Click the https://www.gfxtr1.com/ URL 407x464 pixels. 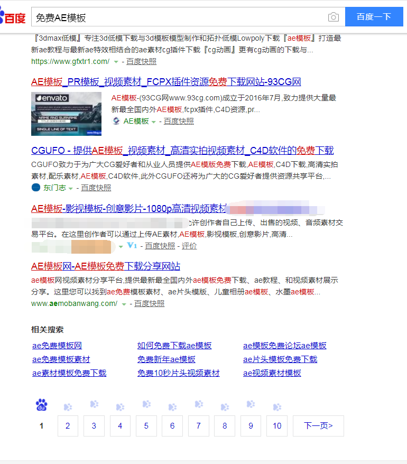[x=70, y=61]
